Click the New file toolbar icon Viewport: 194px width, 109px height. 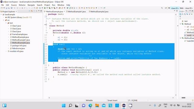pyautogui.click(x=2, y=8)
